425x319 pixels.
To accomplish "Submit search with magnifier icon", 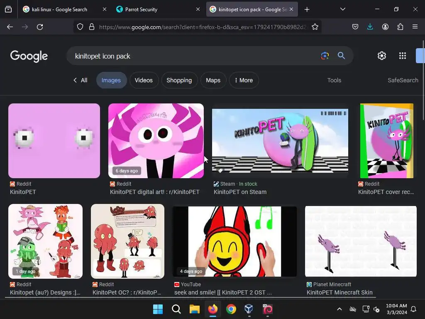I will (341, 56).
